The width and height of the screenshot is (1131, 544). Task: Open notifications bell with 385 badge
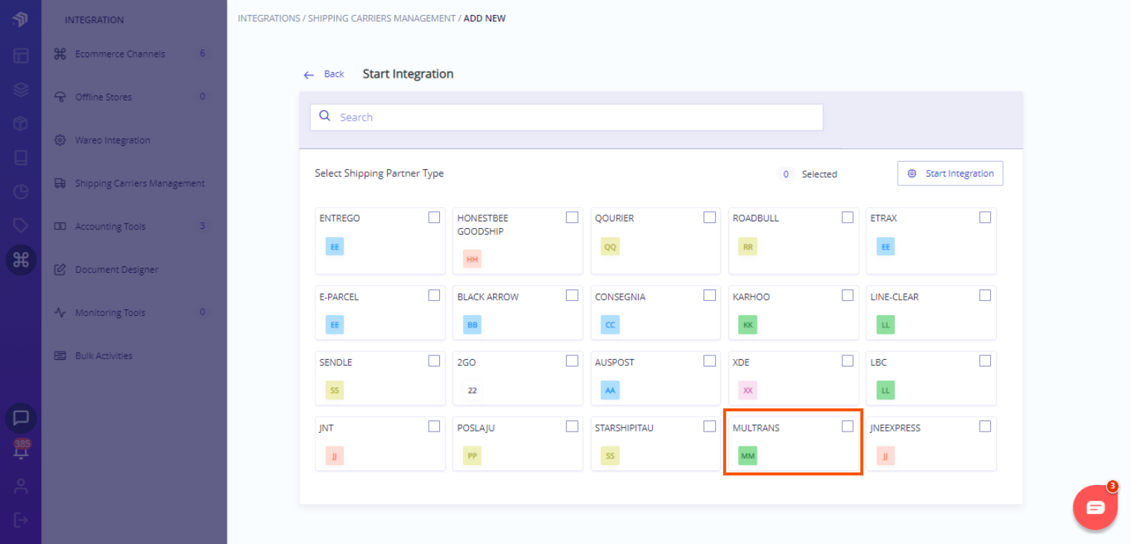pos(21,451)
